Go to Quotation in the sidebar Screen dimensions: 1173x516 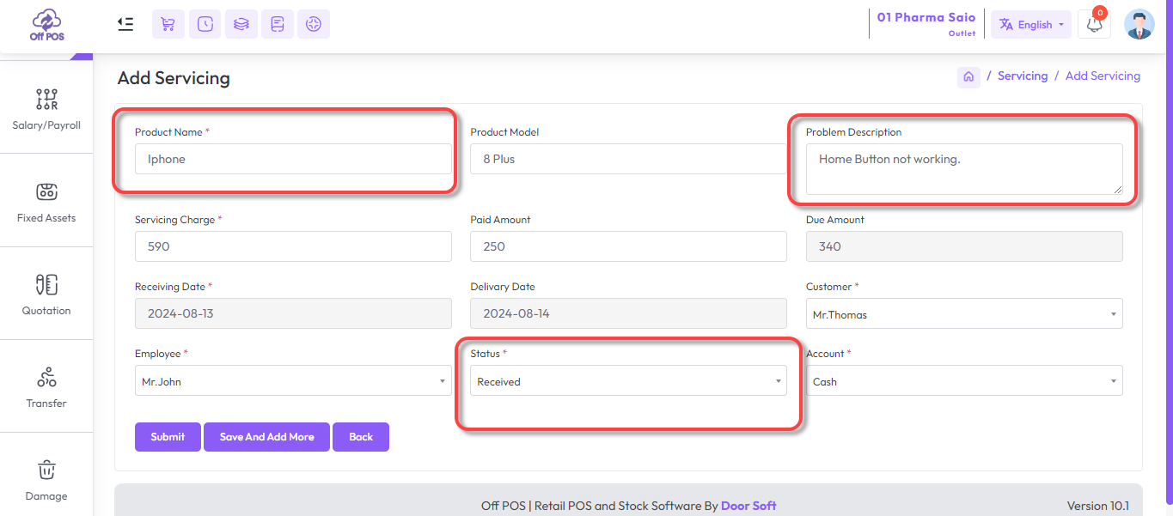[x=46, y=294]
